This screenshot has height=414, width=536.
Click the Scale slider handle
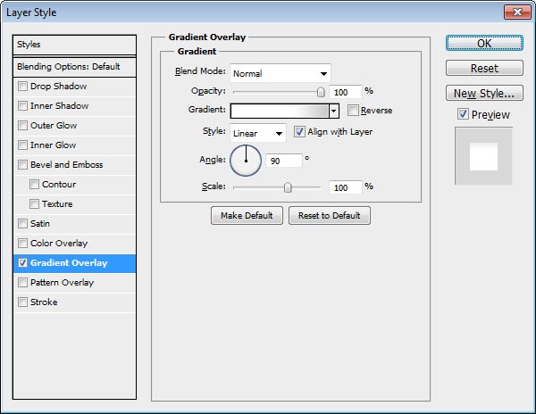(x=288, y=187)
